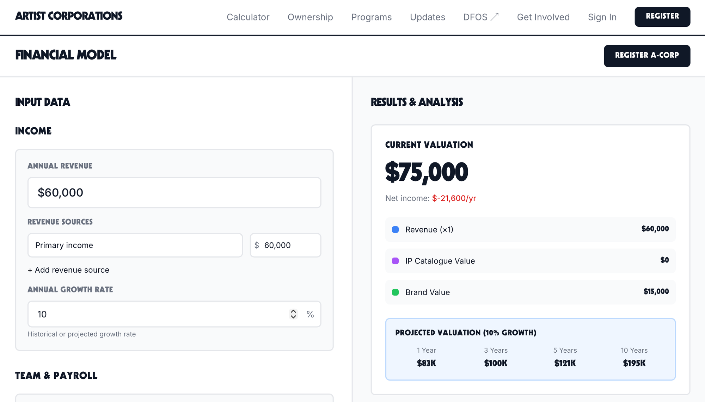Focus the Annual Revenue $60,000 field

[174, 193]
